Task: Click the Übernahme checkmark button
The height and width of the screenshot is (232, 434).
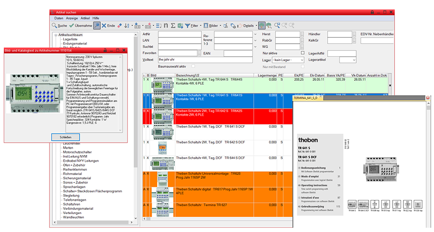Action: click(x=80, y=26)
